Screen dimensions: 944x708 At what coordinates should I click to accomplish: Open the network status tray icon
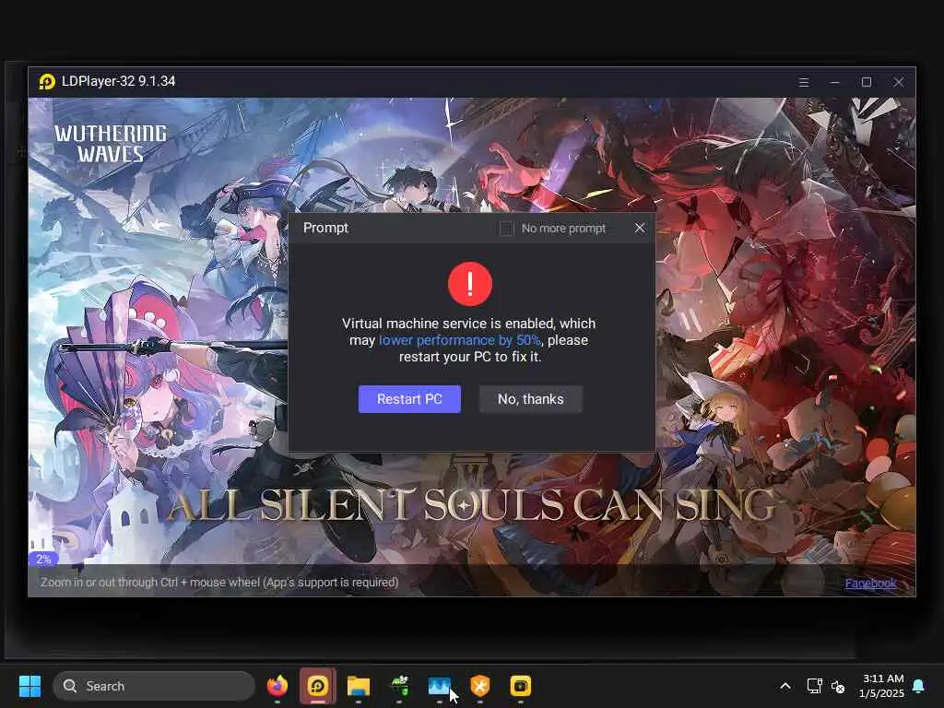(815, 686)
